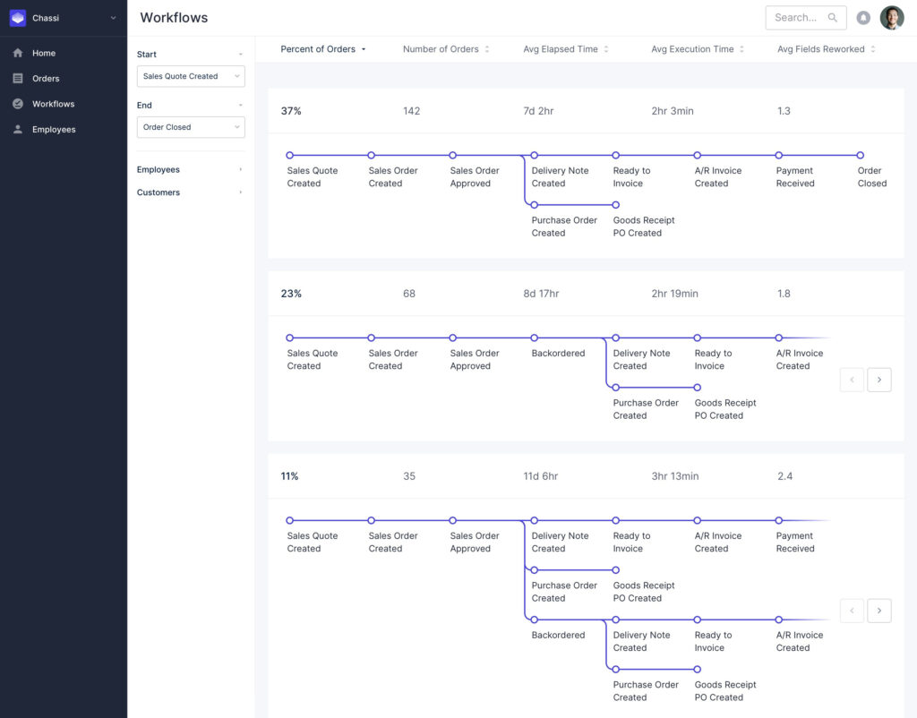Sort by Avg Execution Time
The width and height of the screenshot is (917, 718).
point(697,49)
